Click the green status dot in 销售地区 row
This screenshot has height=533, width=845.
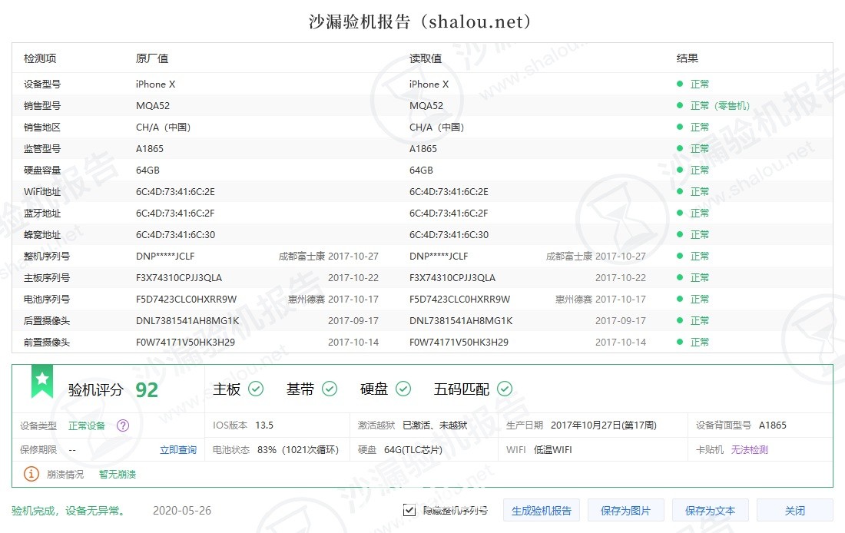tap(680, 127)
